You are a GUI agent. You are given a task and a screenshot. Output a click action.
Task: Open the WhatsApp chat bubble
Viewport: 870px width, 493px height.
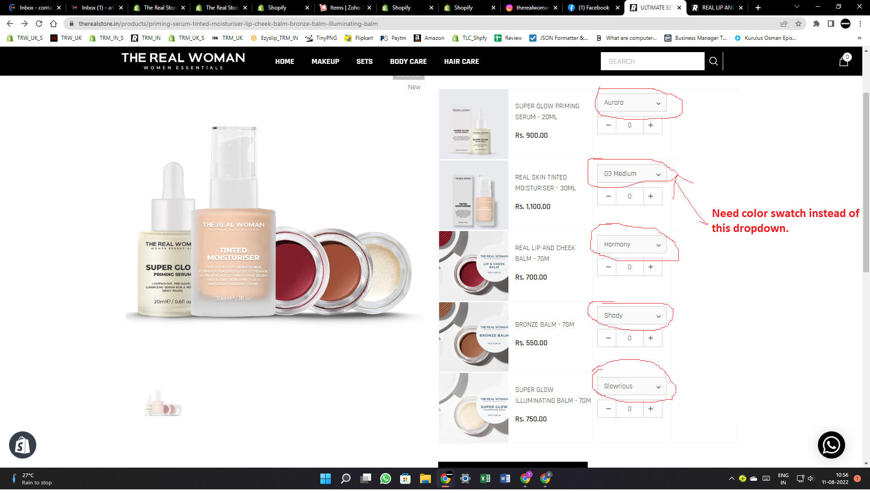[x=831, y=445]
